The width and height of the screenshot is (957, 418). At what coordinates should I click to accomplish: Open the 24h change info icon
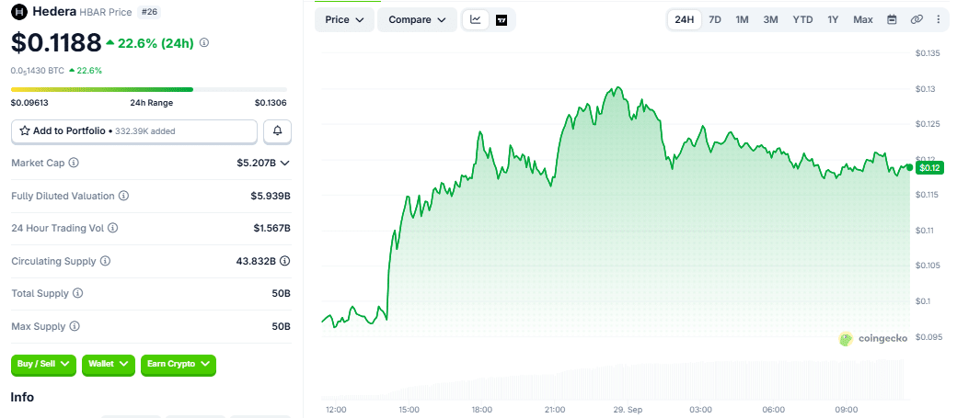204,42
